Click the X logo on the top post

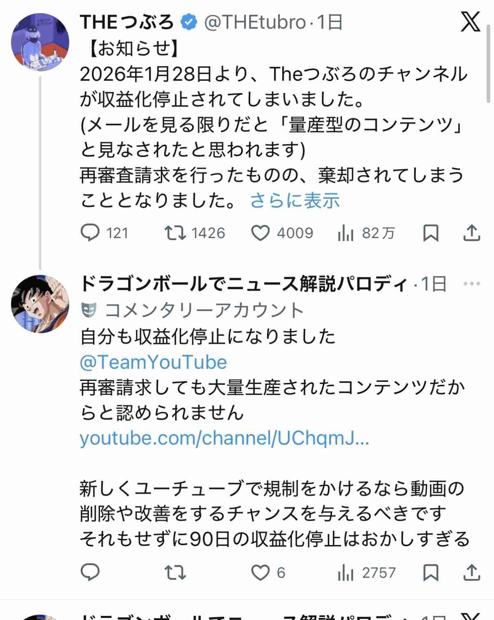470,22
